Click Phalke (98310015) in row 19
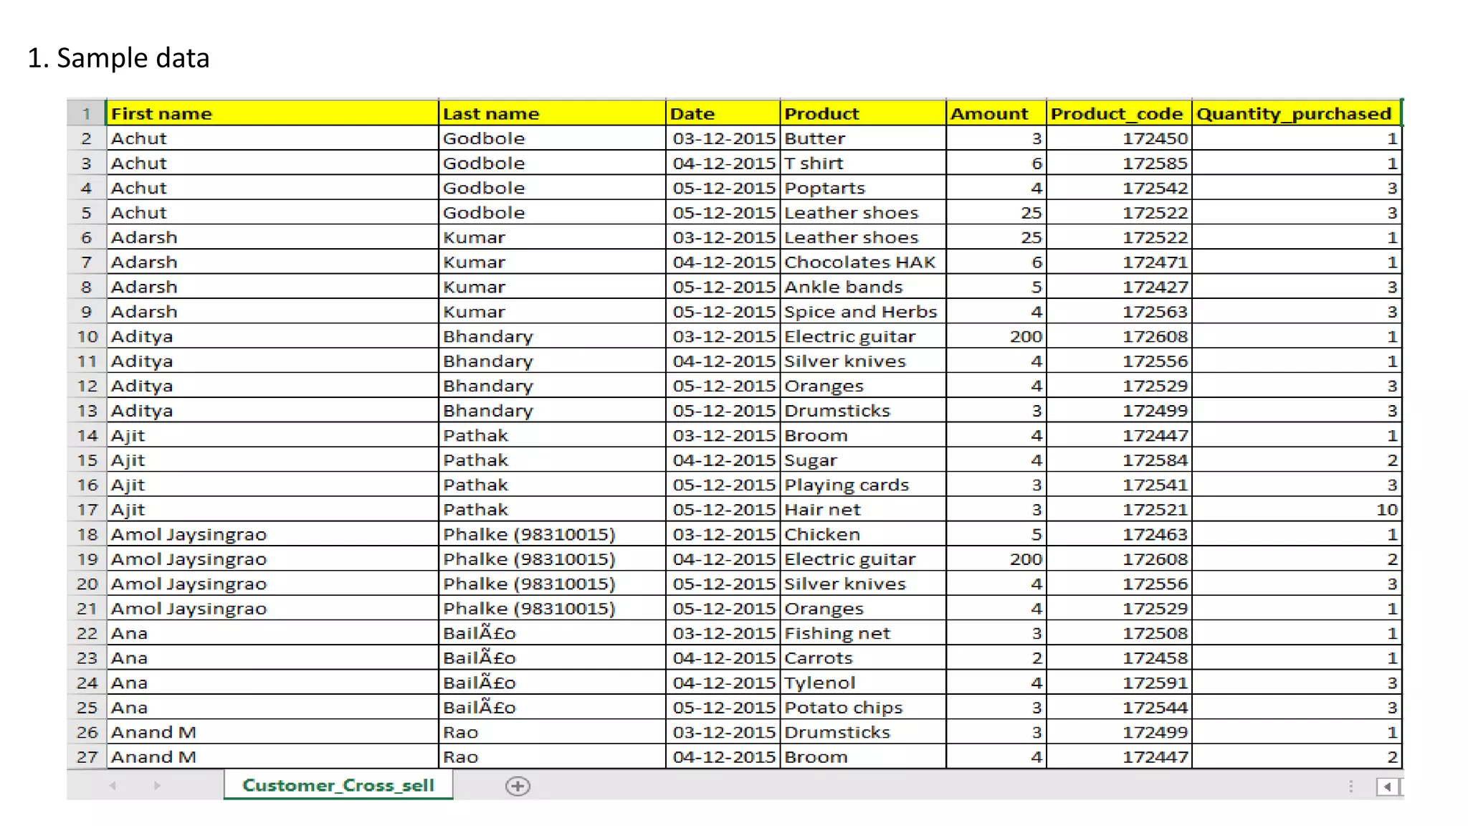Viewport: 1468px width, 826px height. [x=552, y=559]
